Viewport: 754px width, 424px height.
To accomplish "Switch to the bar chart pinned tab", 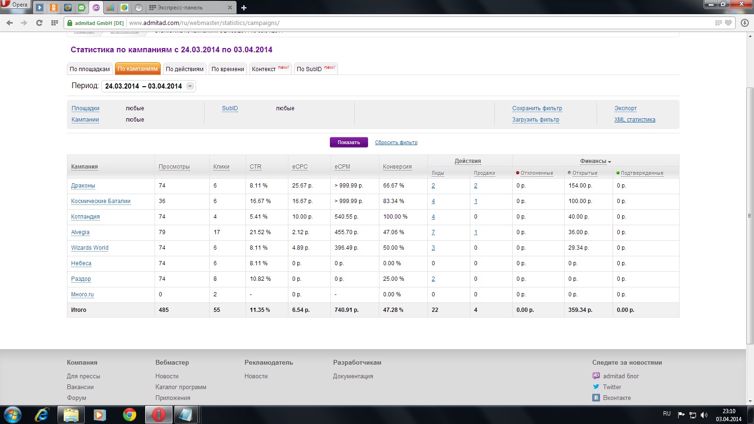I will click(110, 8).
